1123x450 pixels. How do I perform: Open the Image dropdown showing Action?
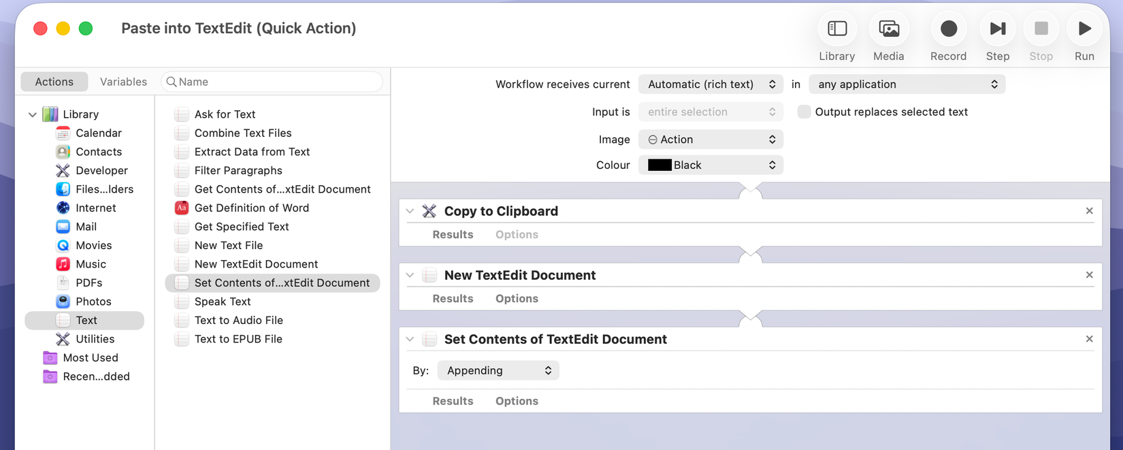click(711, 140)
